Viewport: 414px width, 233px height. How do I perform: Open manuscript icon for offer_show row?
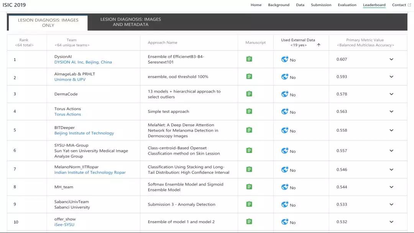point(249,222)
